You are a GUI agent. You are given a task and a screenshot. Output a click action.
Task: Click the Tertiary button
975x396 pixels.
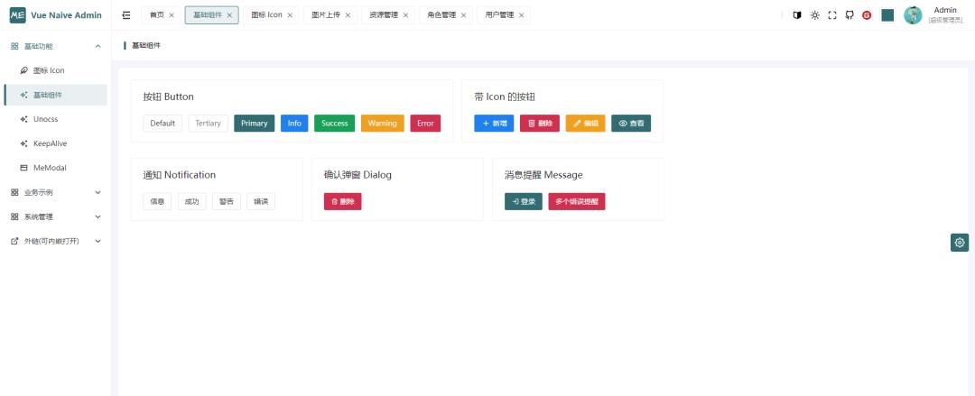click(209, 123)
